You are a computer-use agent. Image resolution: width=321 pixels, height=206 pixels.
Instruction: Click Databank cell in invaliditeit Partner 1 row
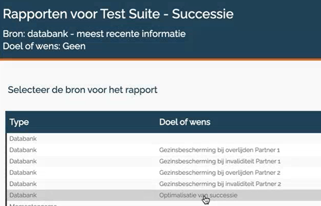pyautogui.click(x=23, y=161)
